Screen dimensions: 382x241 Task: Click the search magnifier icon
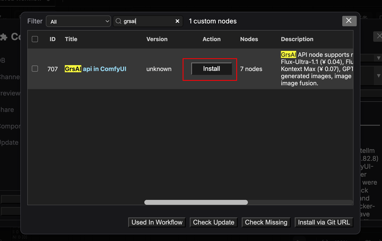[118, 21]
